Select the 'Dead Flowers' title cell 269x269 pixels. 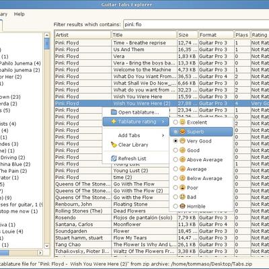click(144, 211)
